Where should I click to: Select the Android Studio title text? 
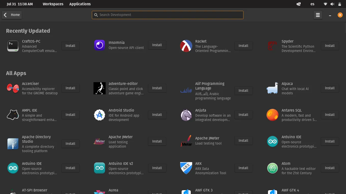pyautogui.click(x=121, y=110)
